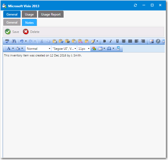Click the Undo arrow icon
The height and width of the screenshot is (160, 168).
22,41
